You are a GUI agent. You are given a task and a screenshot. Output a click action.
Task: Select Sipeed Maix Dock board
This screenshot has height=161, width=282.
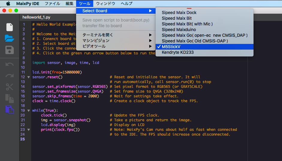click(x=204, y=13)
